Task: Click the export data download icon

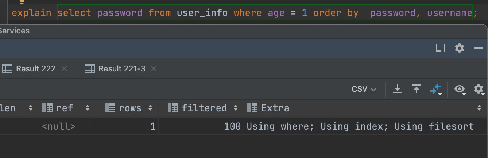Action: click(398, 89)
